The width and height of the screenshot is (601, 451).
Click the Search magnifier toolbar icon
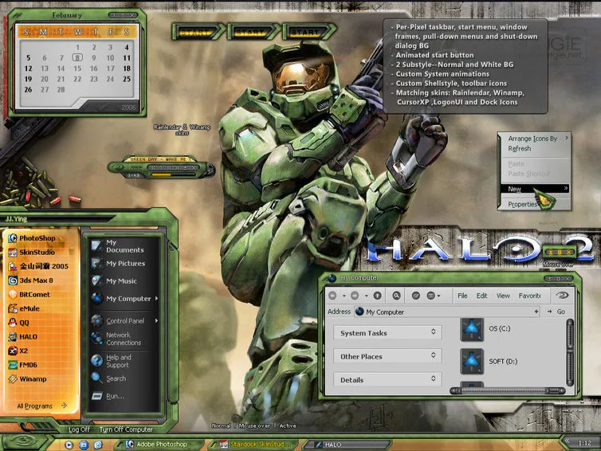point(396,296)
